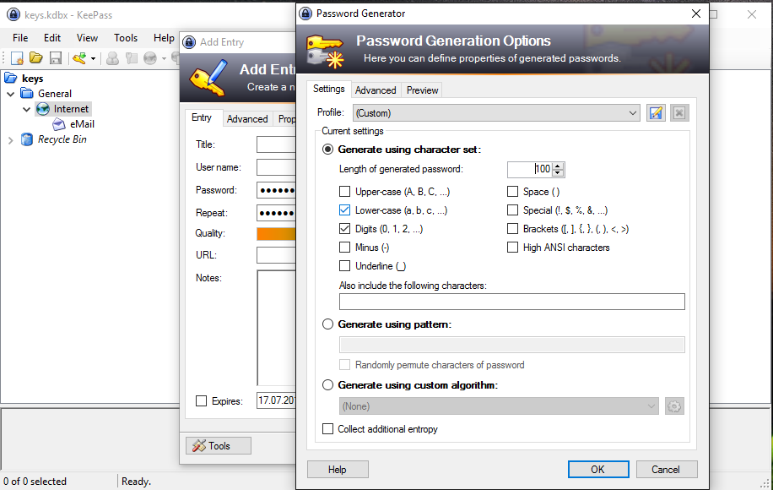Image resolution: width=773 pixels, height=490 pixels.
Task: Select the Recycle Bin icon in tree
Action: coord(27,139)
